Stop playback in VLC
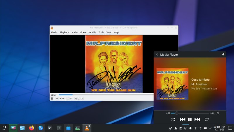This screenshot has height=132, width=234. [60, 99]
